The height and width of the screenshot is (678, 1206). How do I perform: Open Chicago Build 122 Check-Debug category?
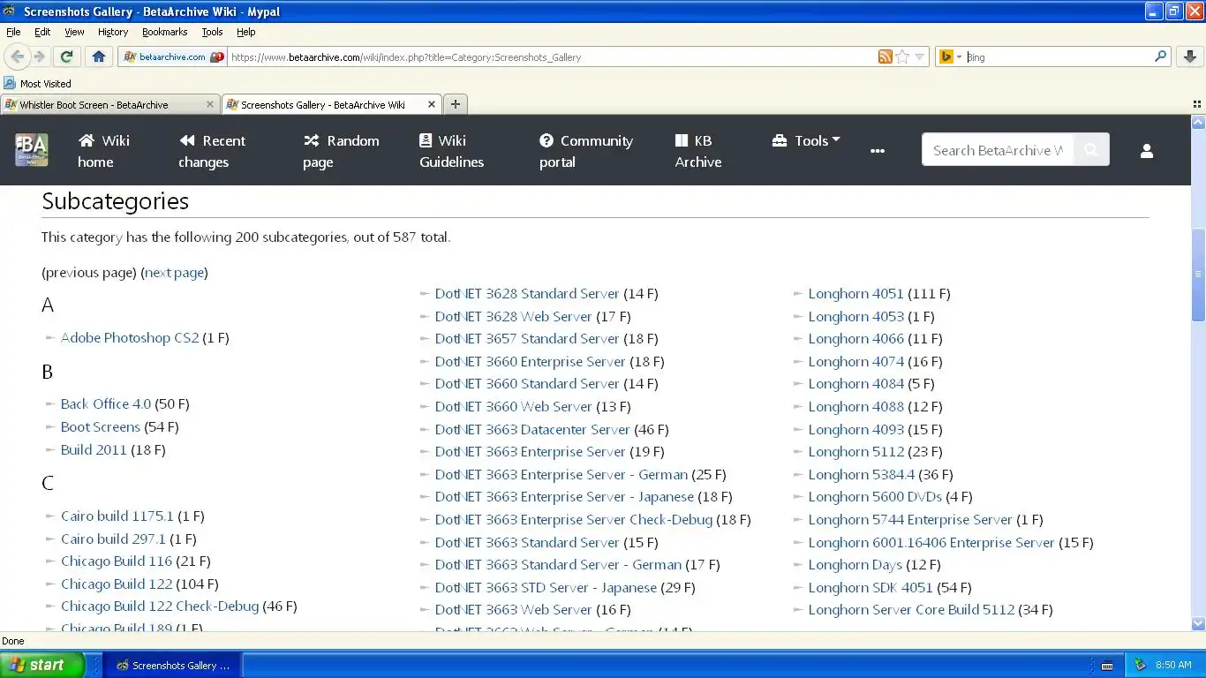click(160, 606)
